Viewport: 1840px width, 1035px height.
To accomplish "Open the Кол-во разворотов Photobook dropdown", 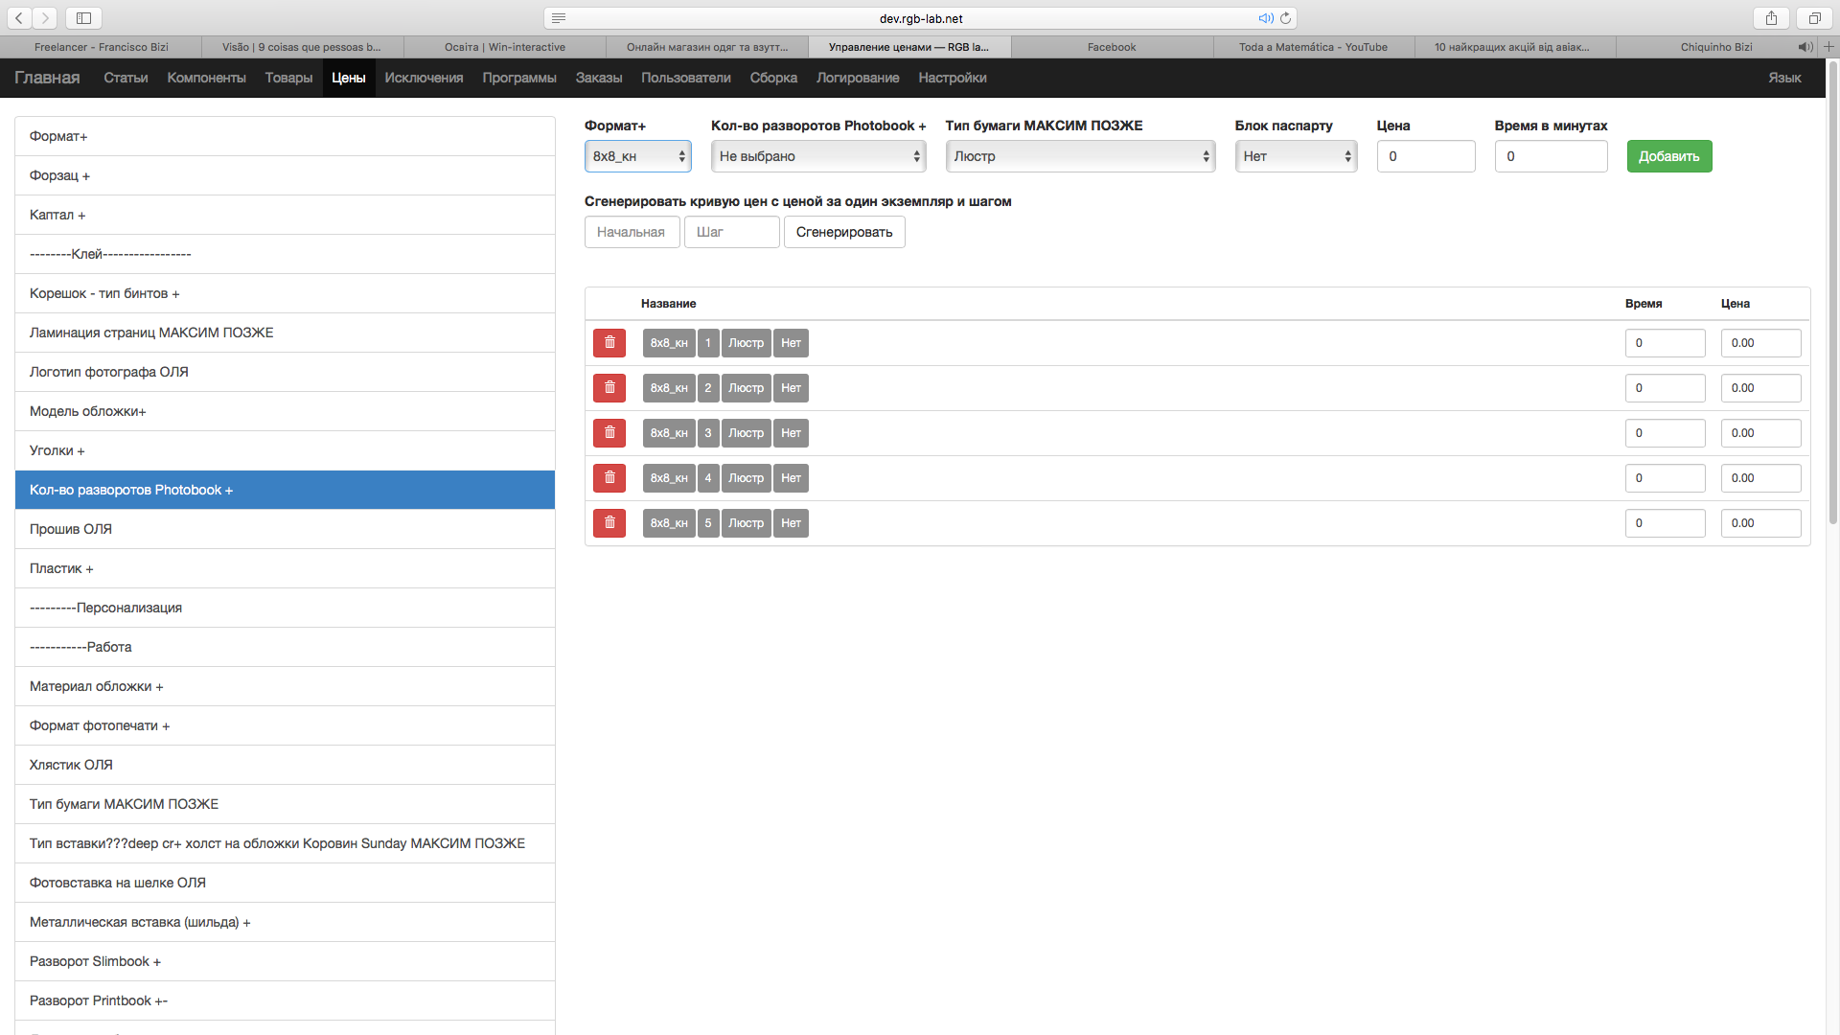I will point(817,156).
